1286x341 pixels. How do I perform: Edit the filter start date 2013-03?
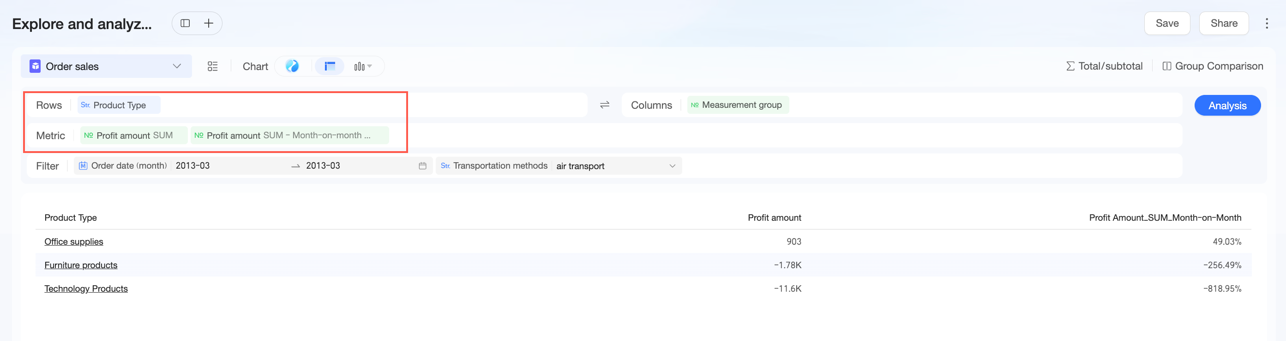click(192, 165)
